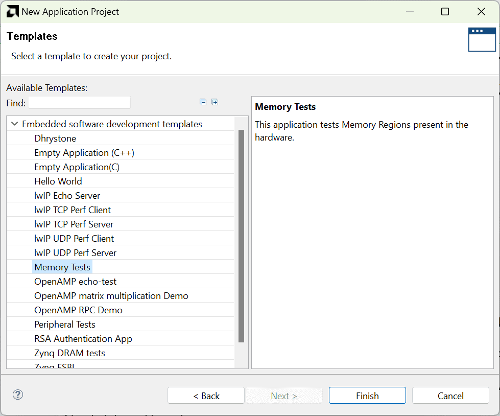Go back with the Back button
500x416 pixels.
(x=206, y=396)
